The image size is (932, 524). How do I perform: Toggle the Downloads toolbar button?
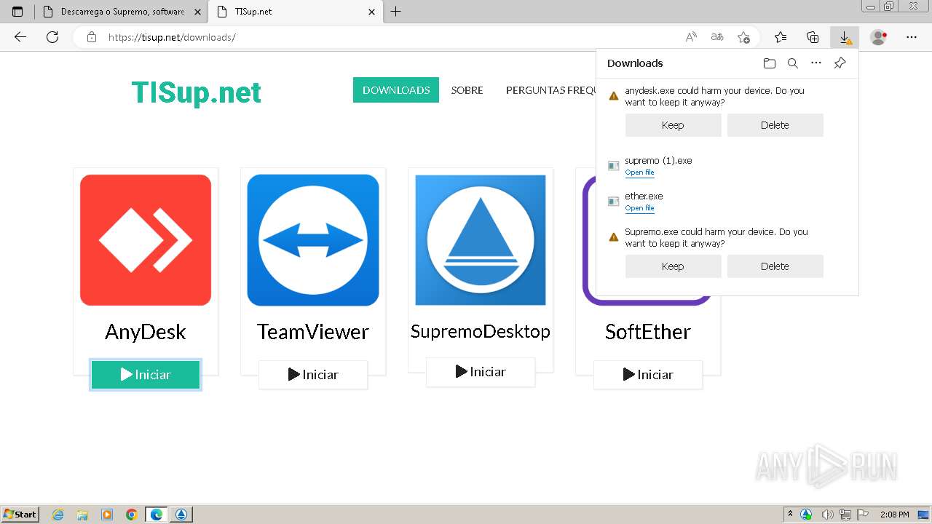pos(845,37)
